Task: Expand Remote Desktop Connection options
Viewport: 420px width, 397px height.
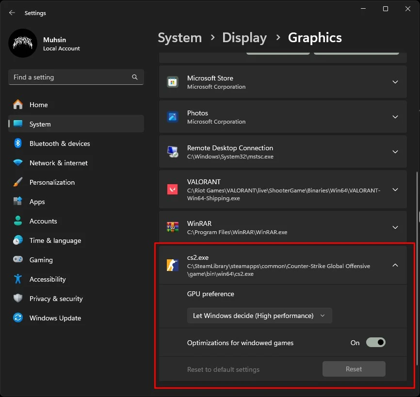Action: click(x=395, y=152)
